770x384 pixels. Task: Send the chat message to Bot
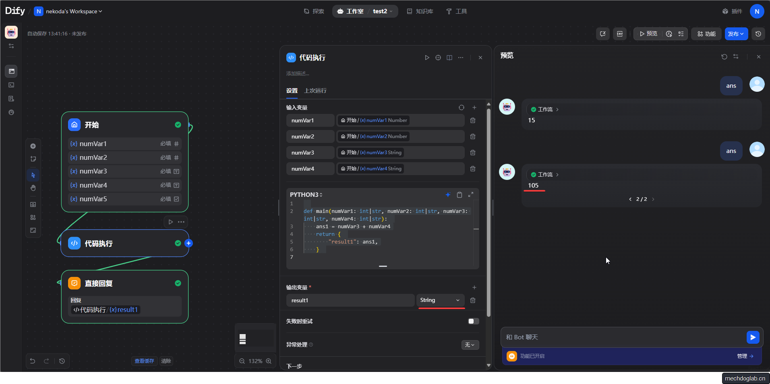pos(752,337)
